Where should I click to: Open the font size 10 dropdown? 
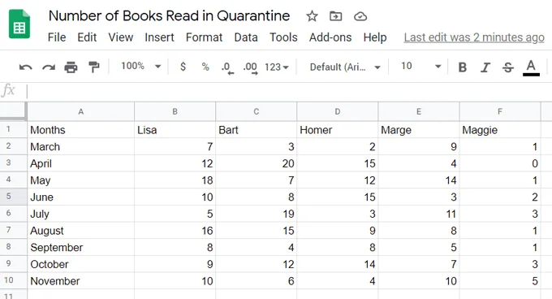pyautogui.click(x=420, y=66)
